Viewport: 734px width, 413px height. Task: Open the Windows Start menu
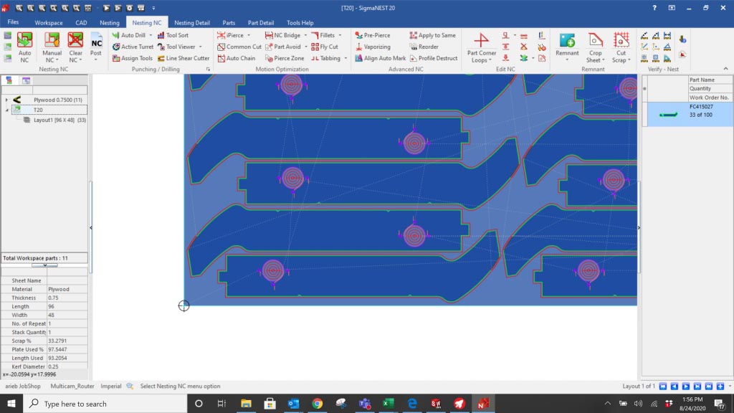click(x=11, y=403)
